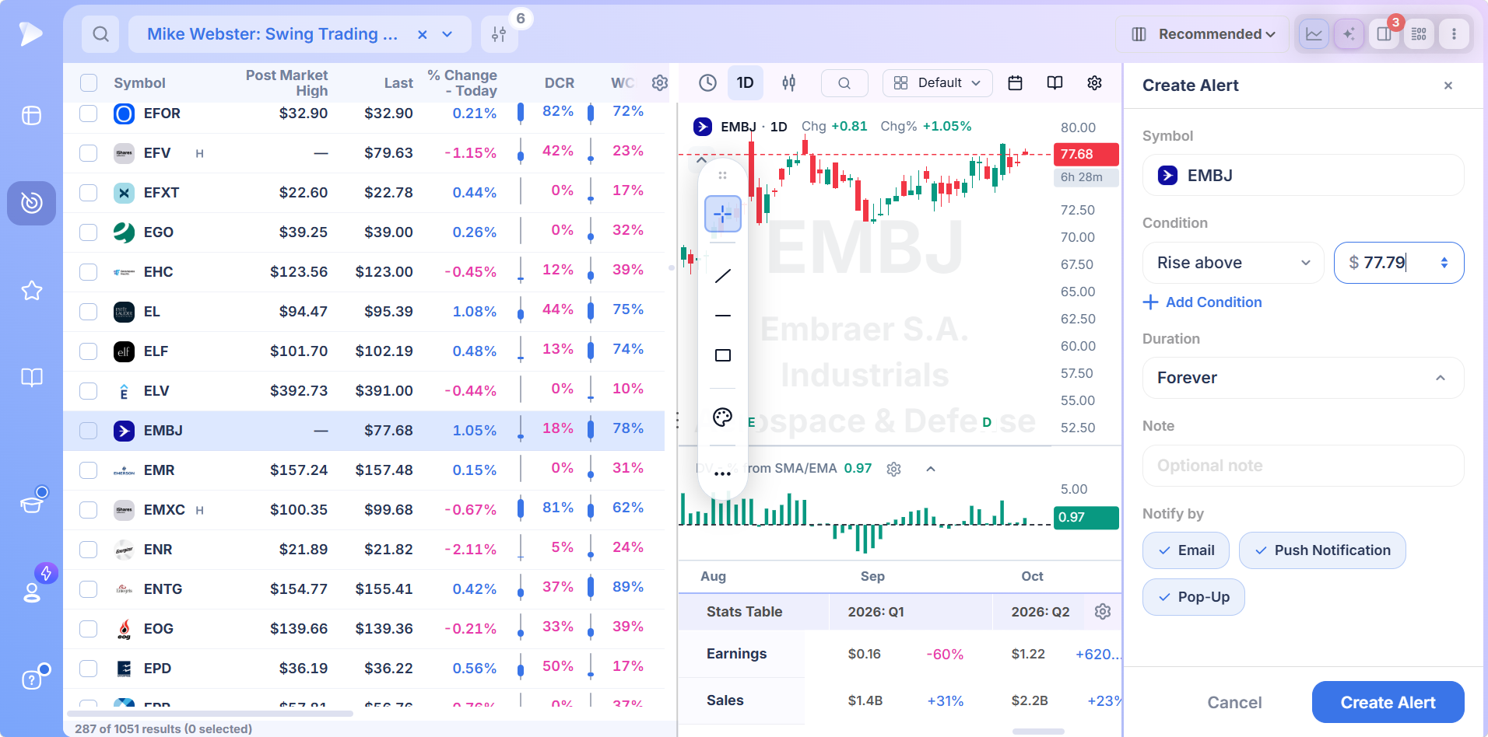Viewport: 1488px width, 737px height.
Task: Sort by the DCR column header
Action: 559,83
